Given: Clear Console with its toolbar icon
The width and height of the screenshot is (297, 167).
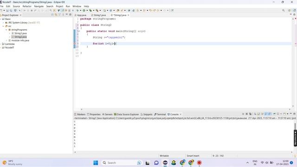Looking at the screenshot, I should 255,114.
